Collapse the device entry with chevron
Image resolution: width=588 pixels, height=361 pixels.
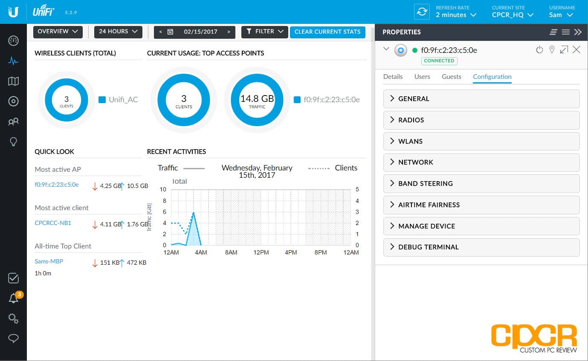coord(386,49)
